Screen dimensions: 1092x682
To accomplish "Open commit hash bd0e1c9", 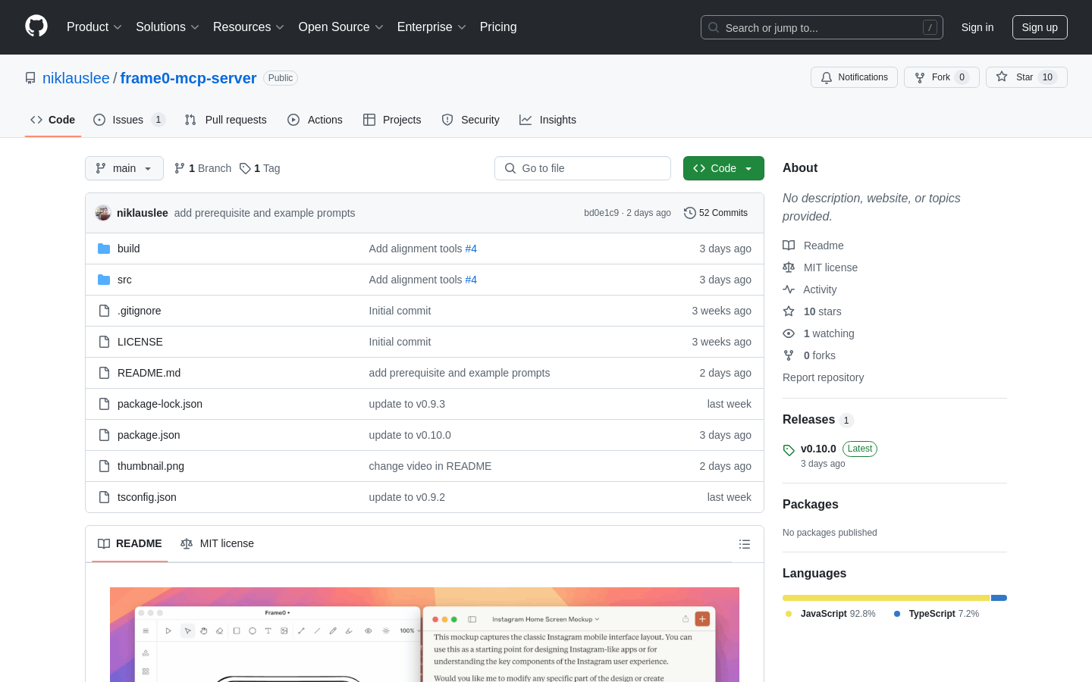I will pyautogui.click(x=601, y=213).
